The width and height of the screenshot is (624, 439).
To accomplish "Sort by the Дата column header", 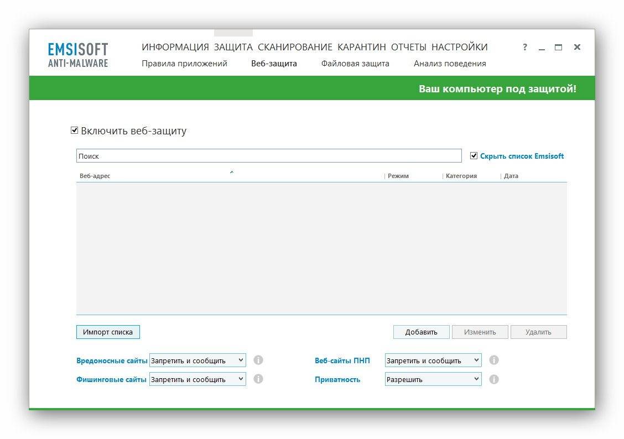I will (x=511, y=176).
